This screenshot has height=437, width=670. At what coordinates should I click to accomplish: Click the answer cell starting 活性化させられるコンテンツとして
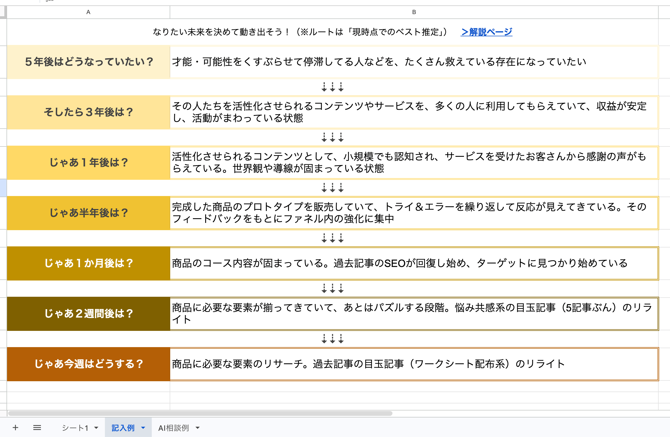point(414,162)
